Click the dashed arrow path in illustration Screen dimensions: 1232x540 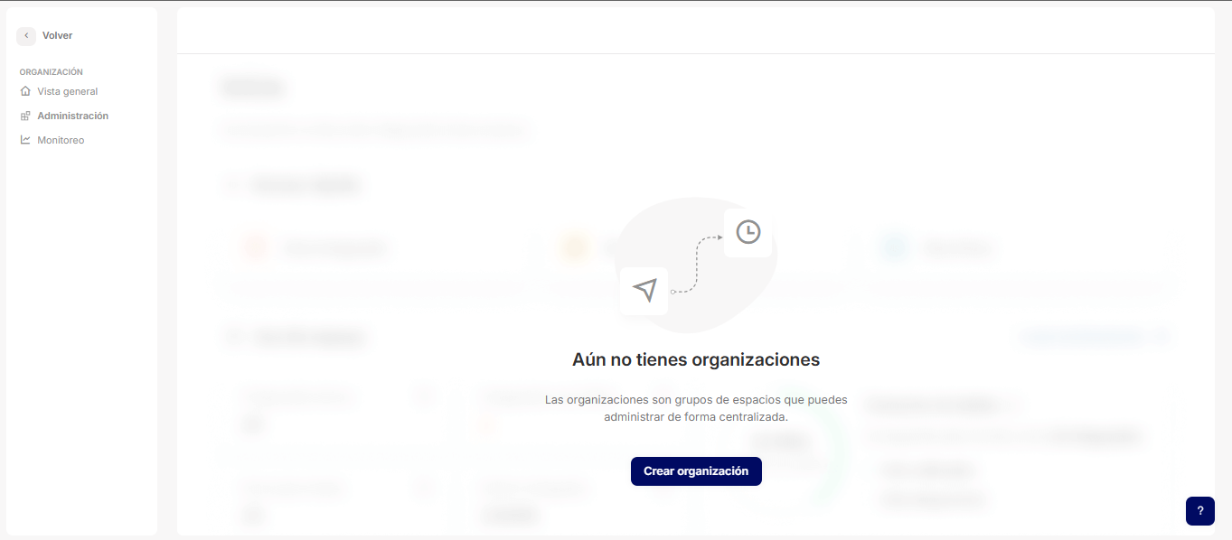[x=696, y=264]
